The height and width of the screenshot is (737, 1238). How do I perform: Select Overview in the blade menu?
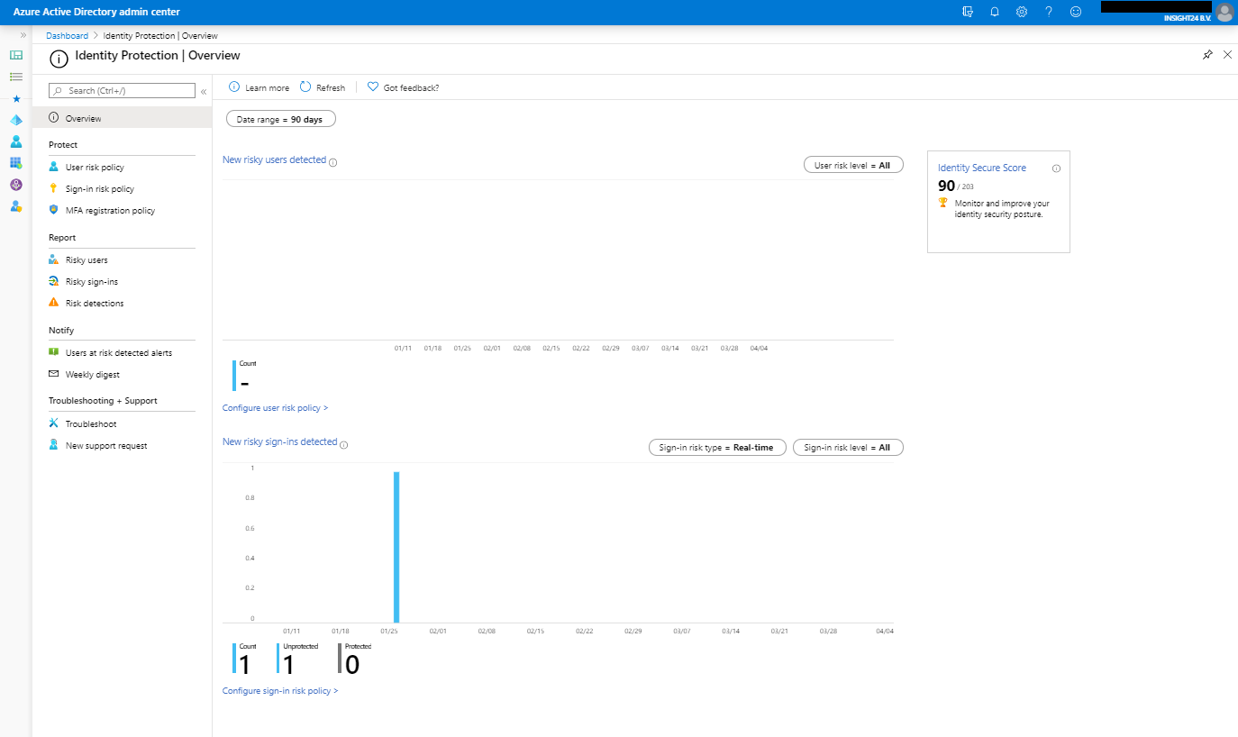coord(122,118)
